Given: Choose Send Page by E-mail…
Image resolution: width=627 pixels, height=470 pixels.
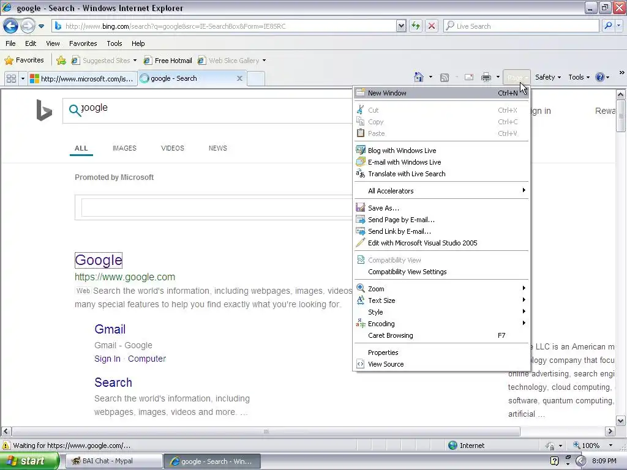Looking at the screenshot, I should point(441,220).
